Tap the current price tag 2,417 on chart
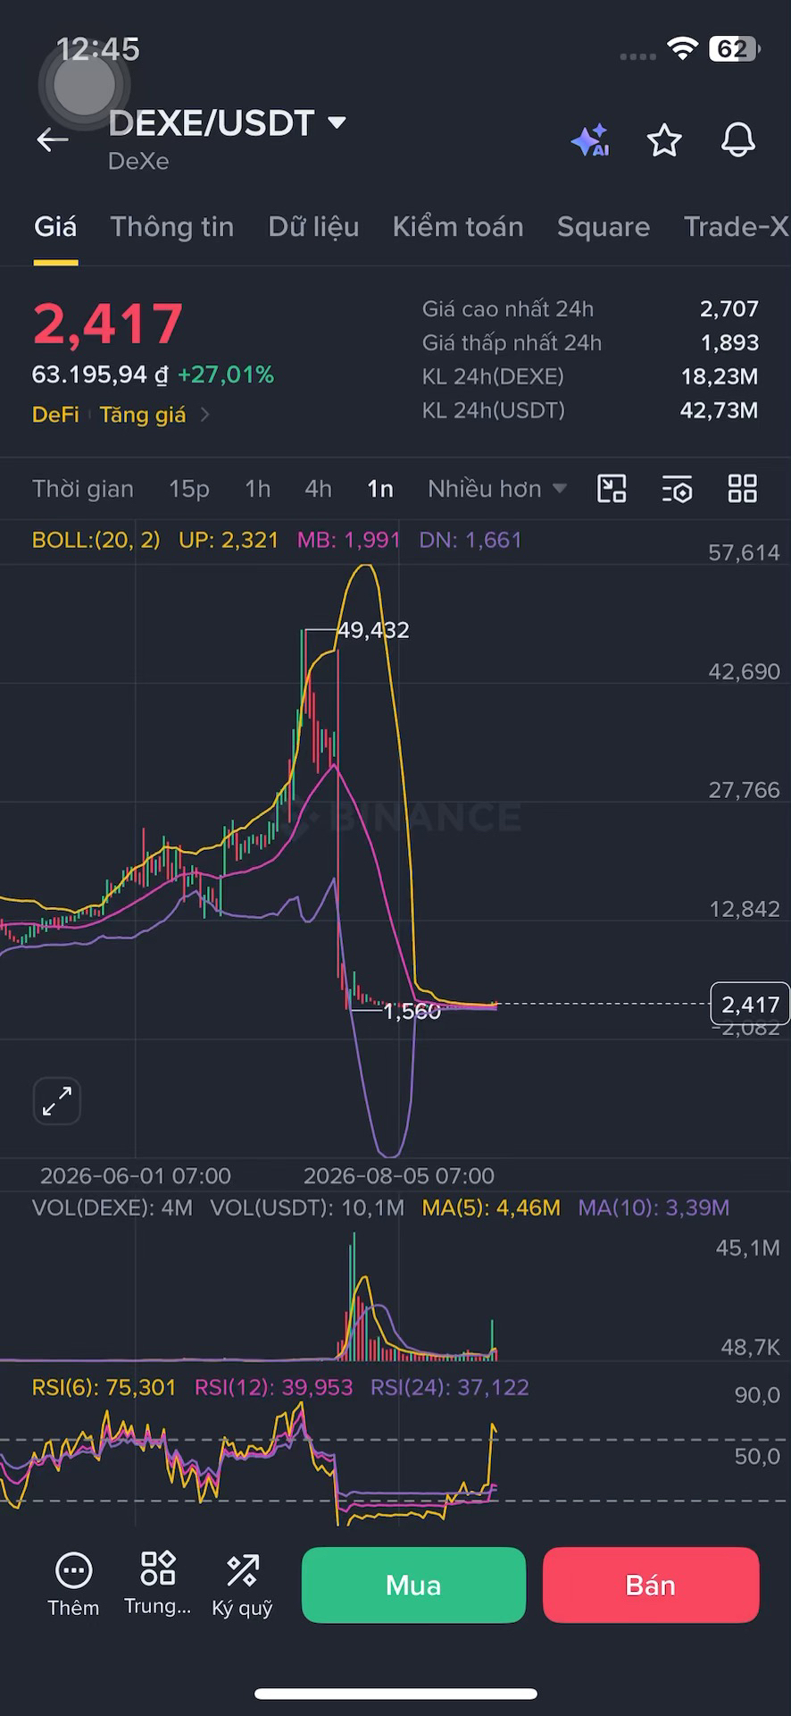Screen dimensions: 791x1716 750,1005
